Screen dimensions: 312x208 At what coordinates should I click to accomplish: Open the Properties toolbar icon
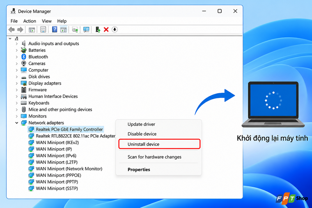click(43, 30)
